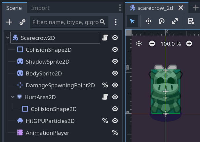This screenshot has width=200, height=142.
Task: Click the HitGPUParticles2D particle cloud icon
Action: coord(20,121)
